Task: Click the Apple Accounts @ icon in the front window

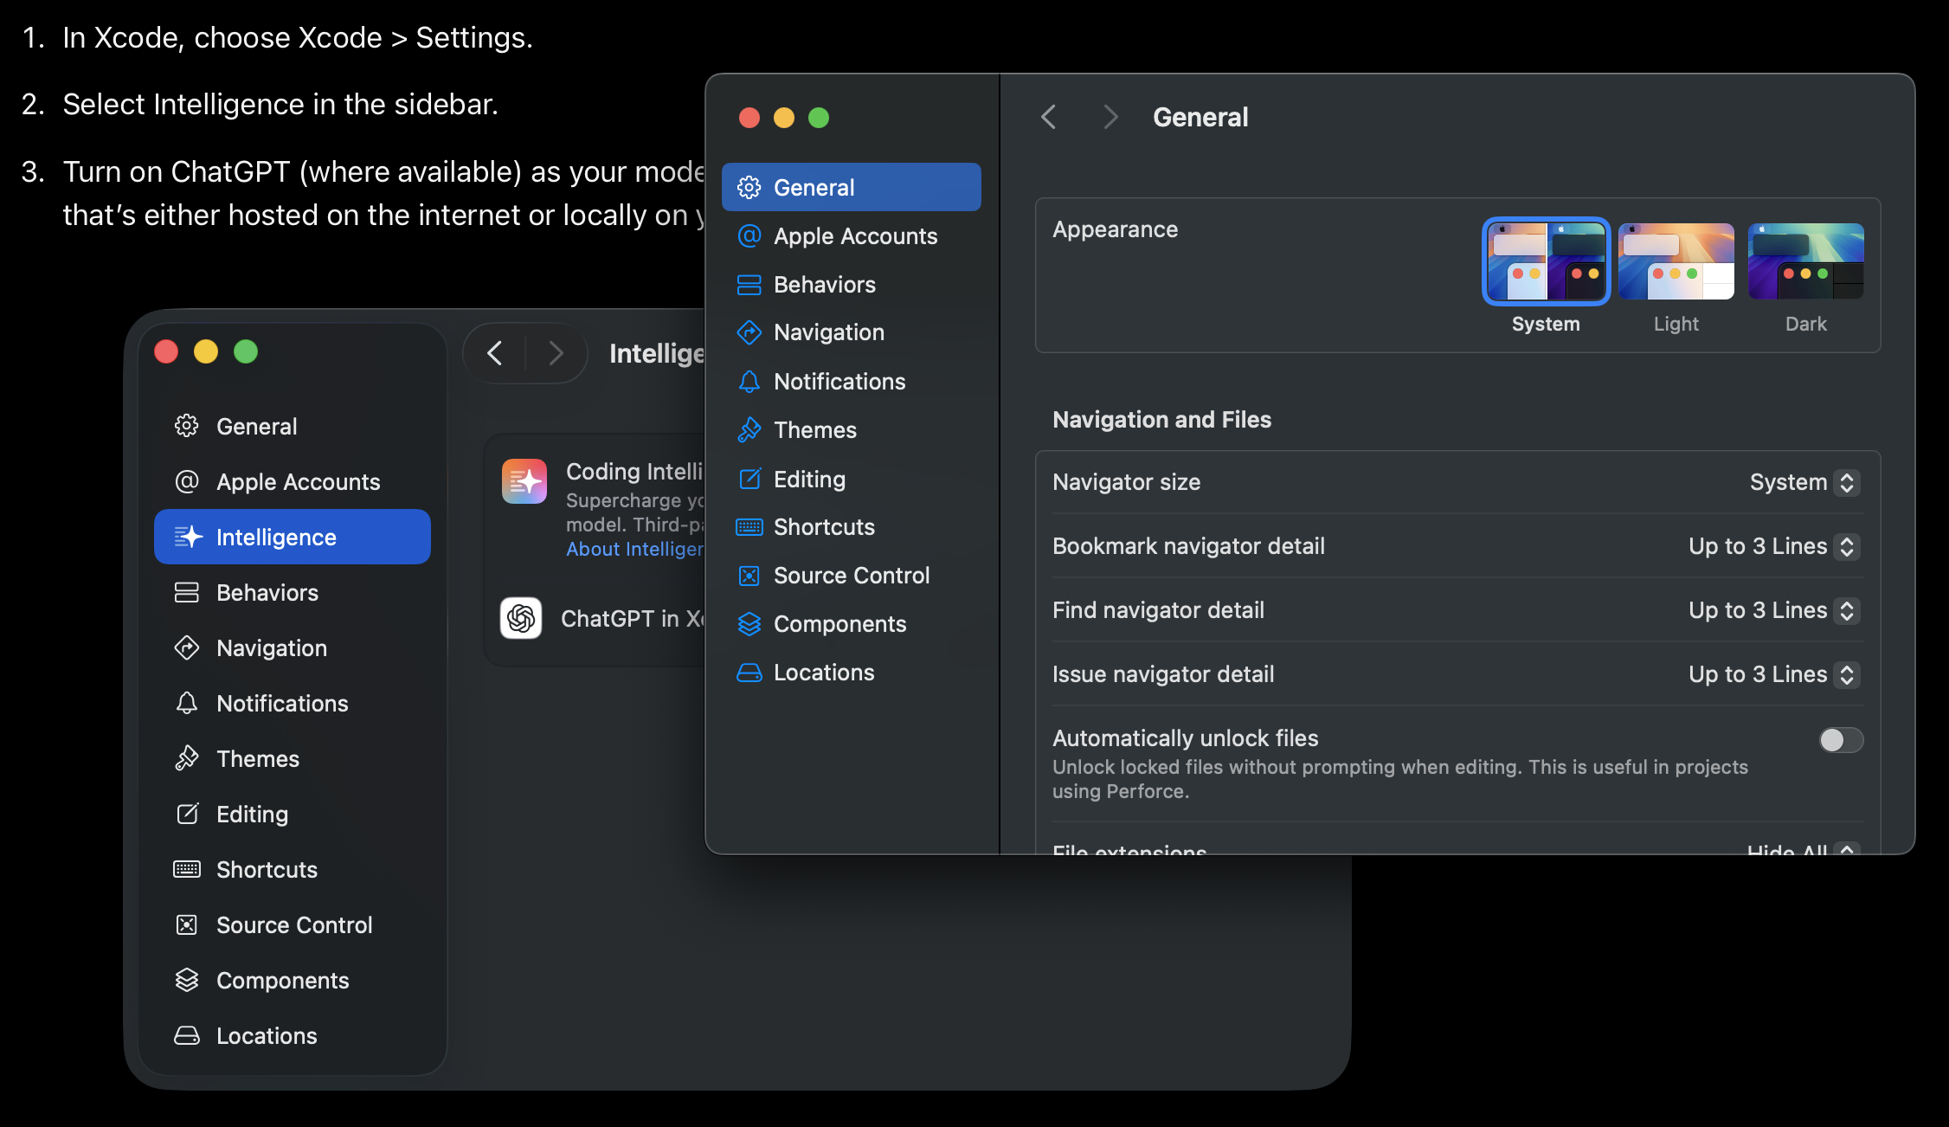Action: coord(749,235)
